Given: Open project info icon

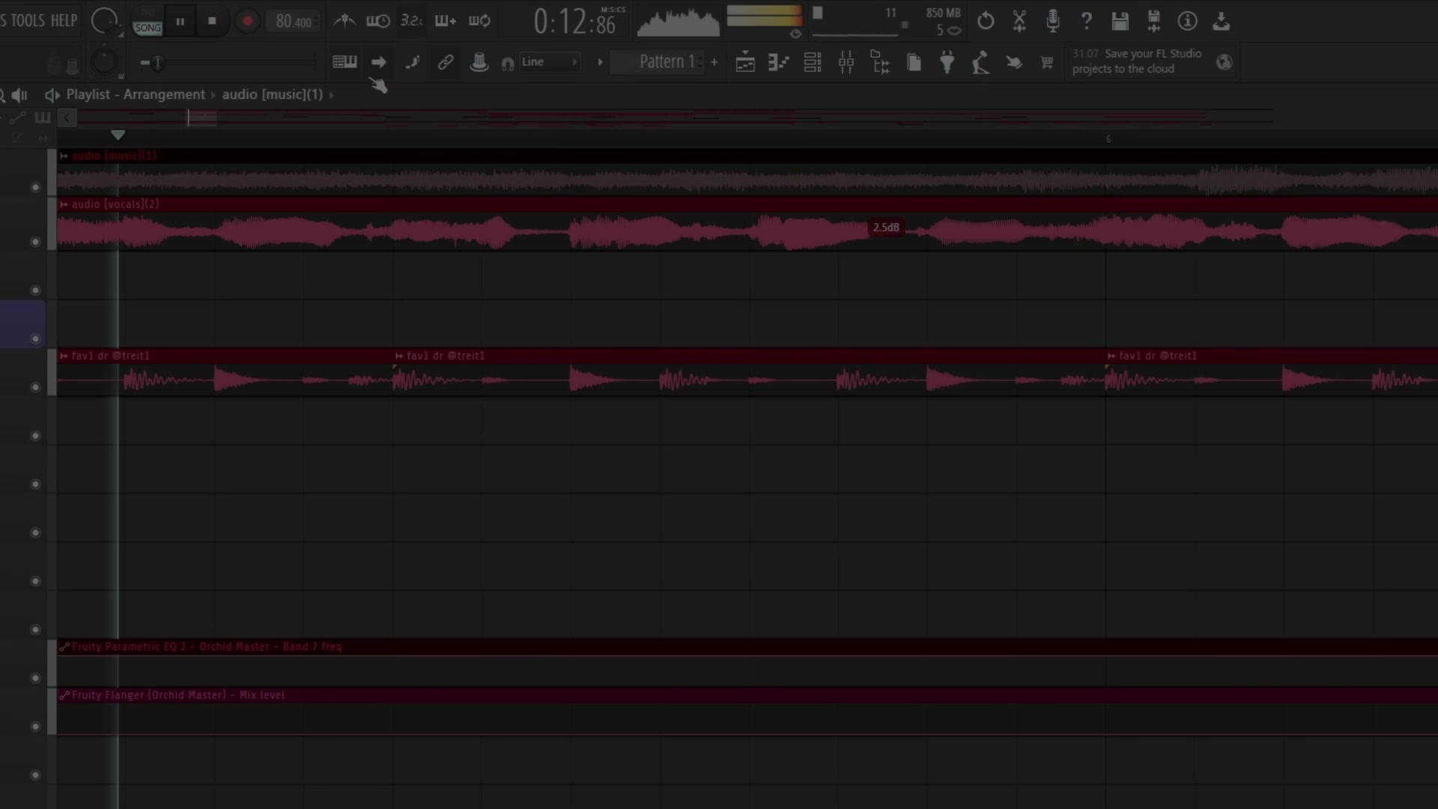Looking at the screenshot, I should click(x=1187, y=21).
